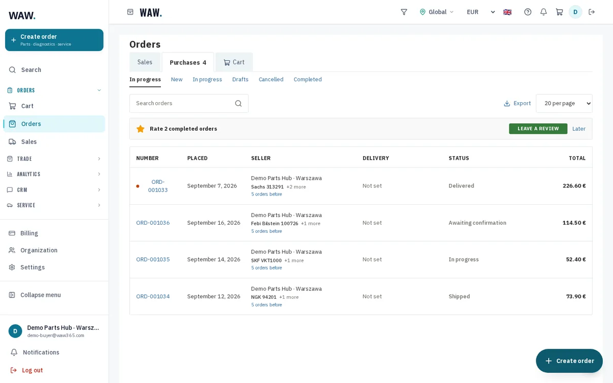Select the New status filter
The height and width of the screenshot is (383, 613).
[x=177, y=79]
